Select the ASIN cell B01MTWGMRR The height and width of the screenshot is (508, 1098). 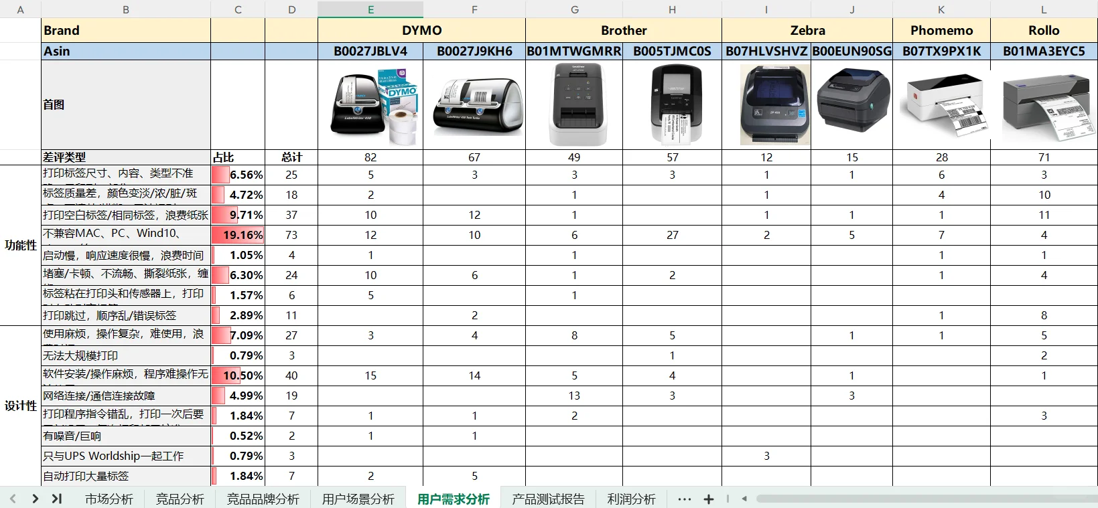(574, 52)
